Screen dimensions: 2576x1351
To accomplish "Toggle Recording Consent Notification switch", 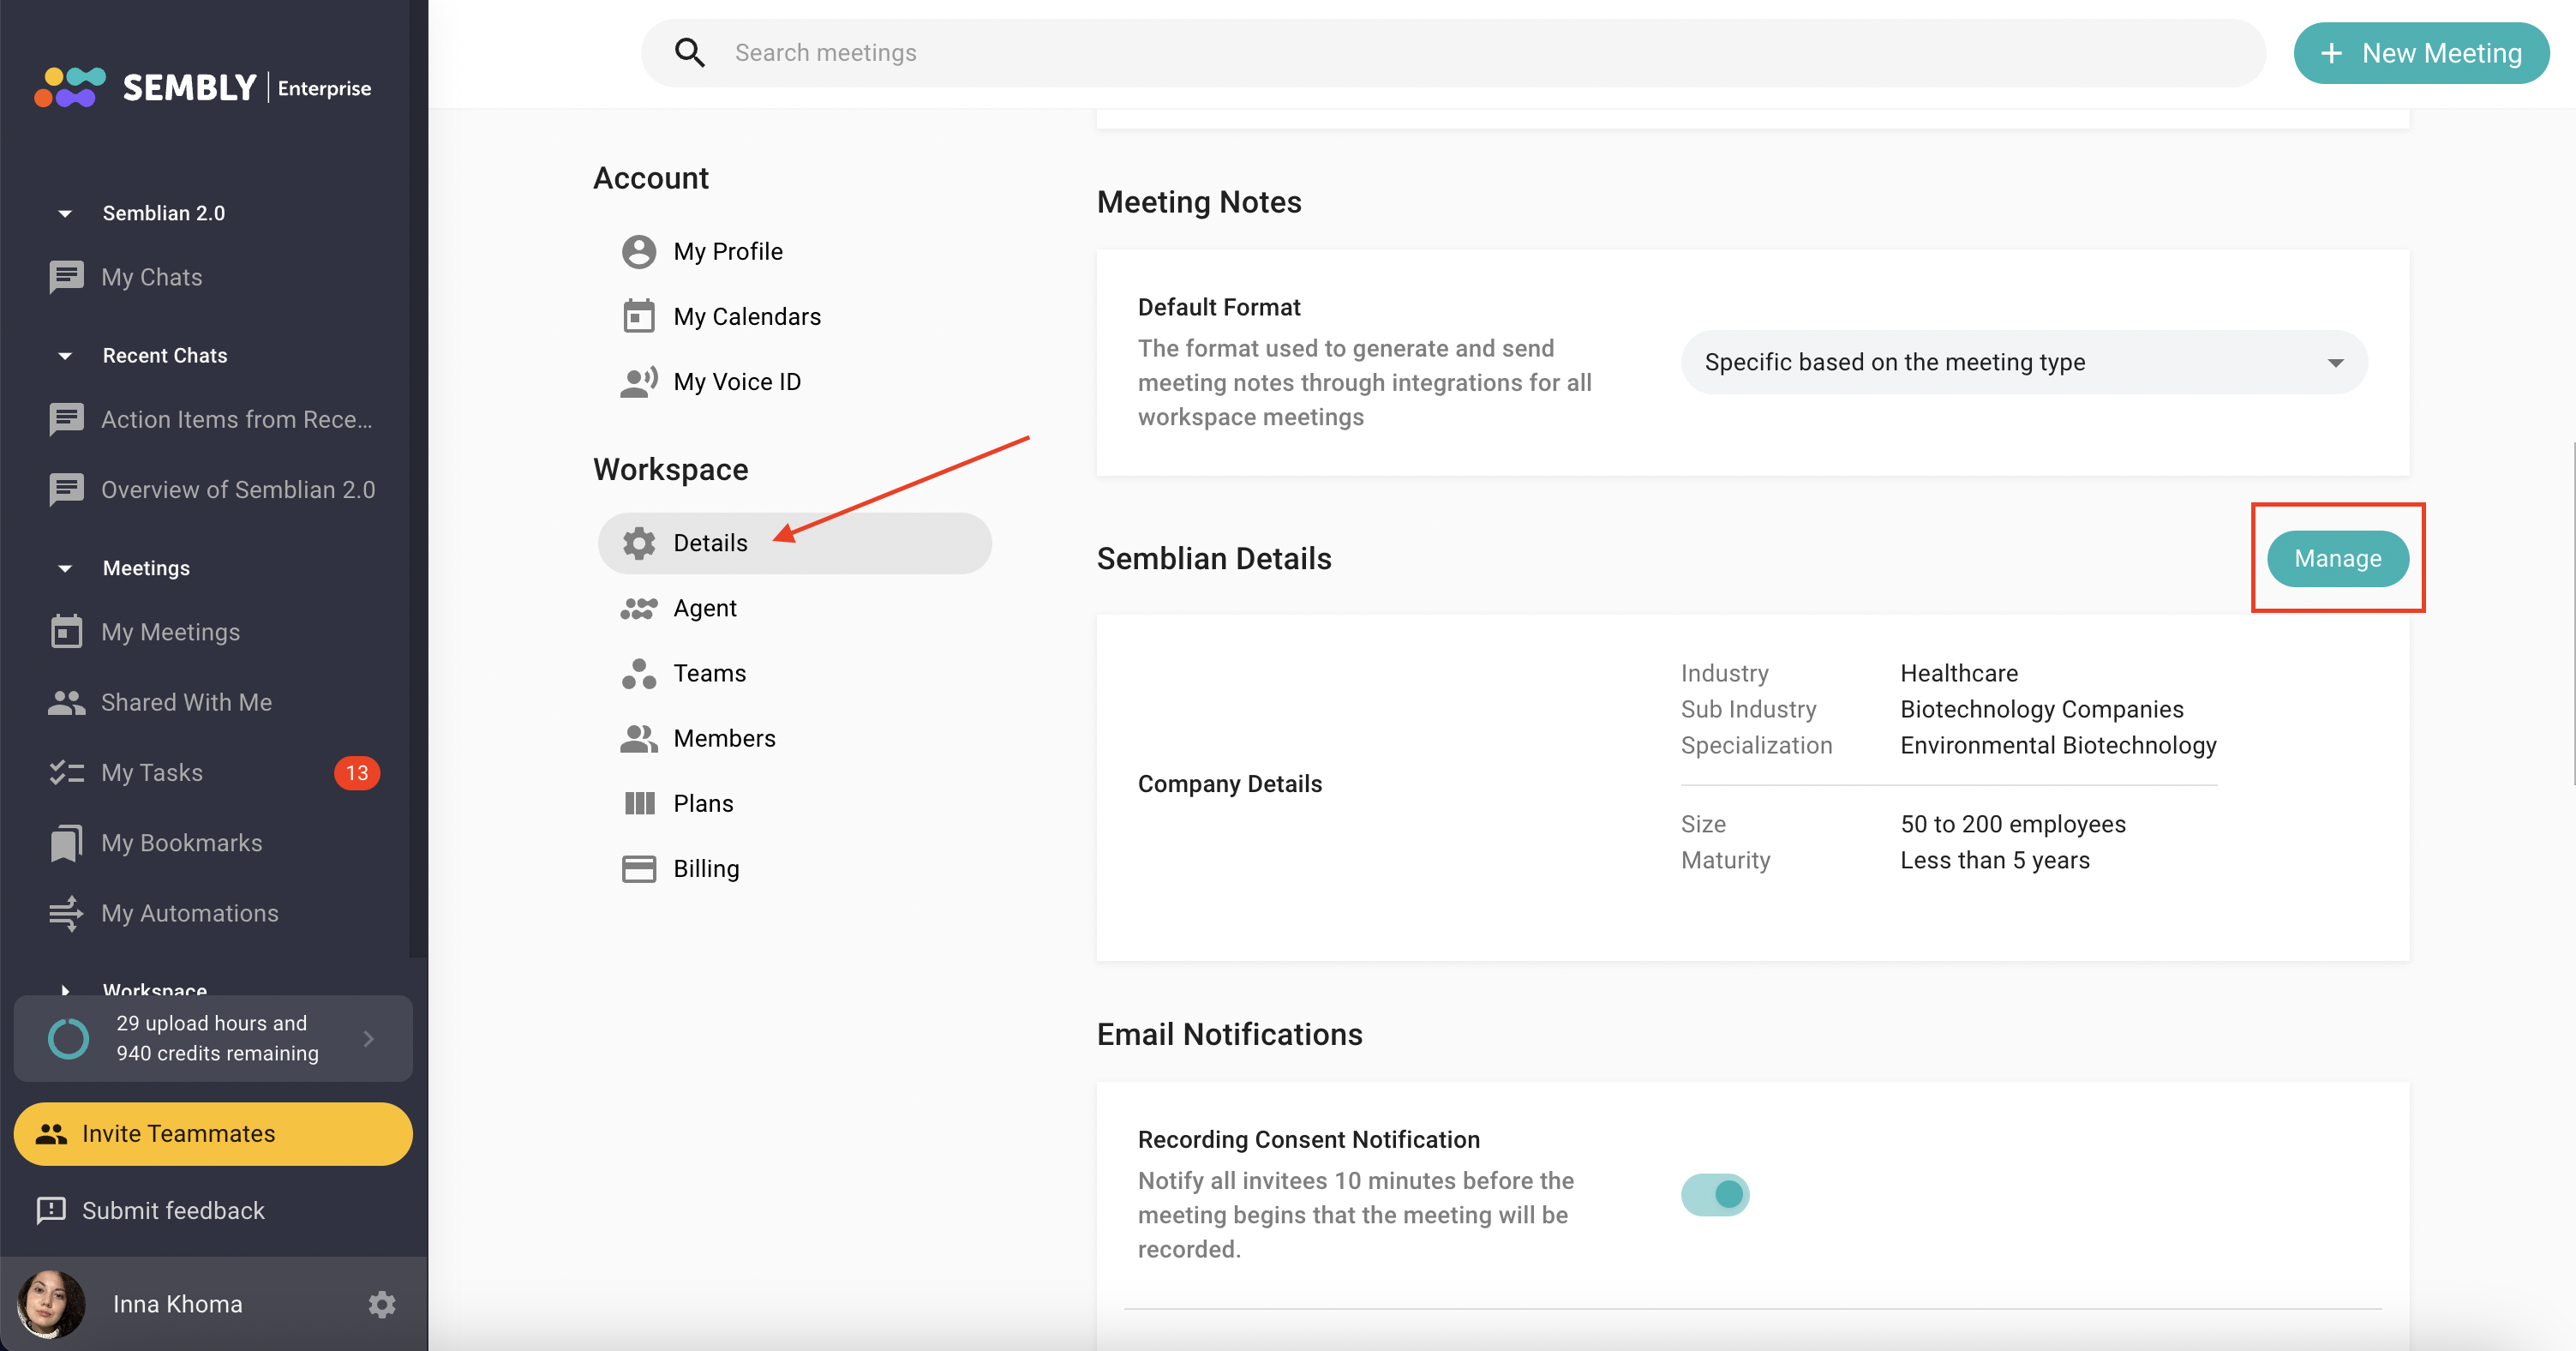I will [x=1714, y=1195].
